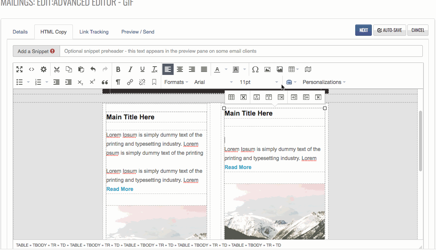Toggle fullscreen editor mode
Viewport: 436px width, 250px height.
[20, 69]
